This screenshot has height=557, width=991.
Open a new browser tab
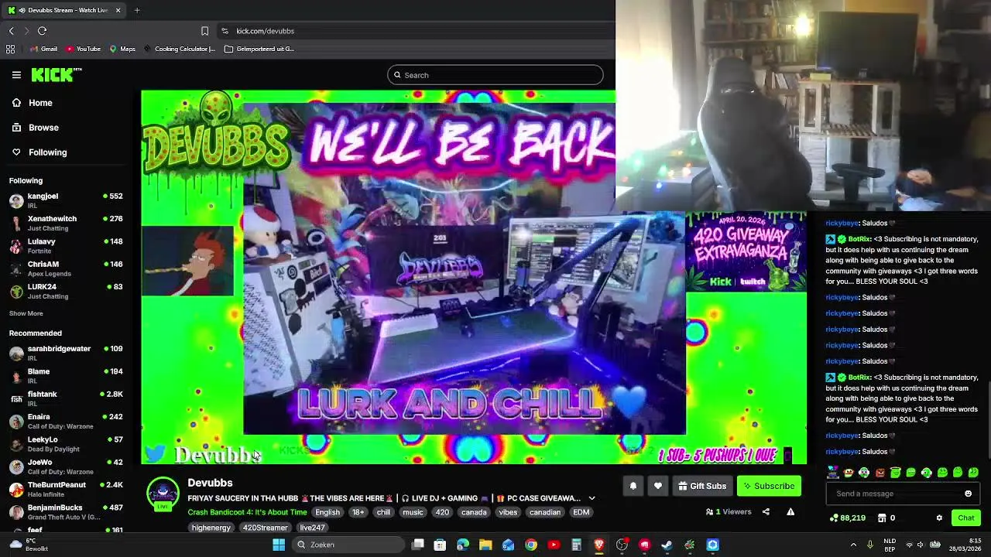(137, 10)
